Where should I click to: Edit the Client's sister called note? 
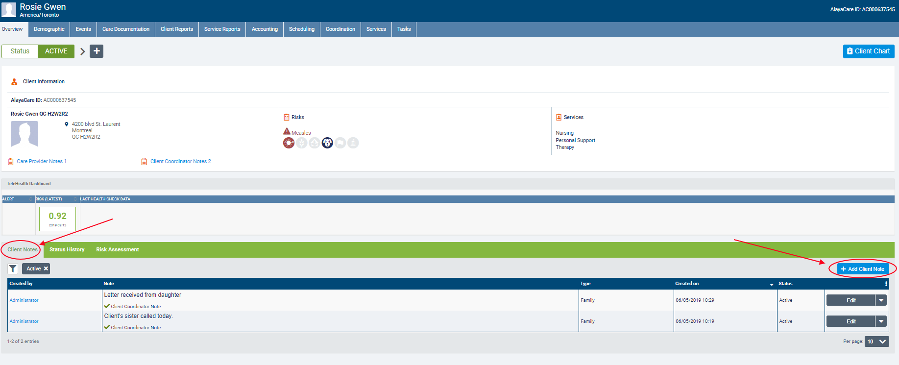click(851, 321)
